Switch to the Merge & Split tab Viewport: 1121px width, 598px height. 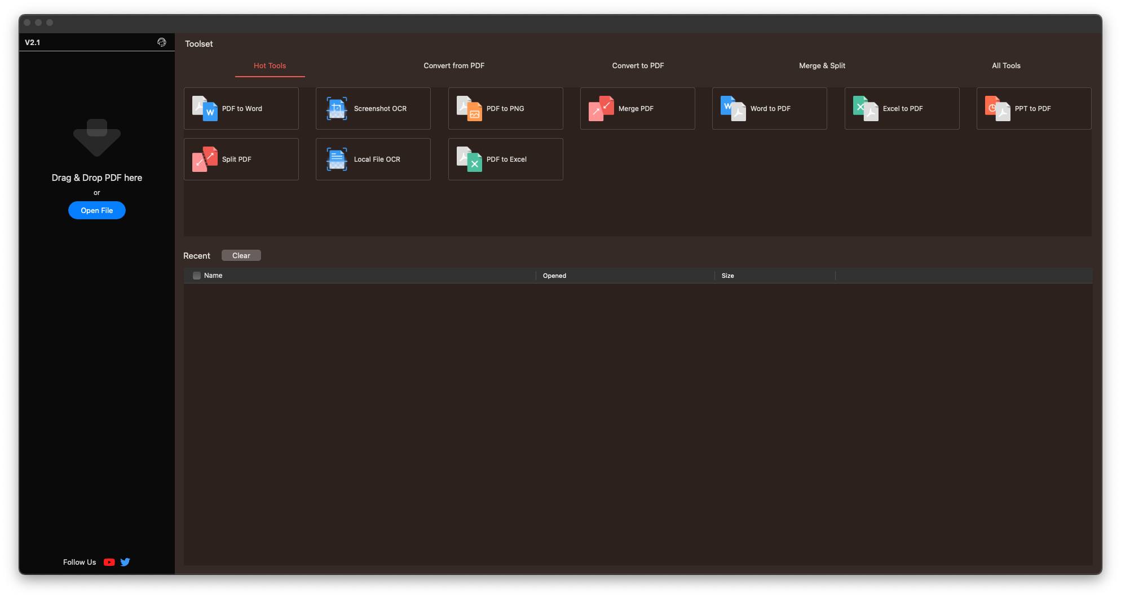[822, 66]
